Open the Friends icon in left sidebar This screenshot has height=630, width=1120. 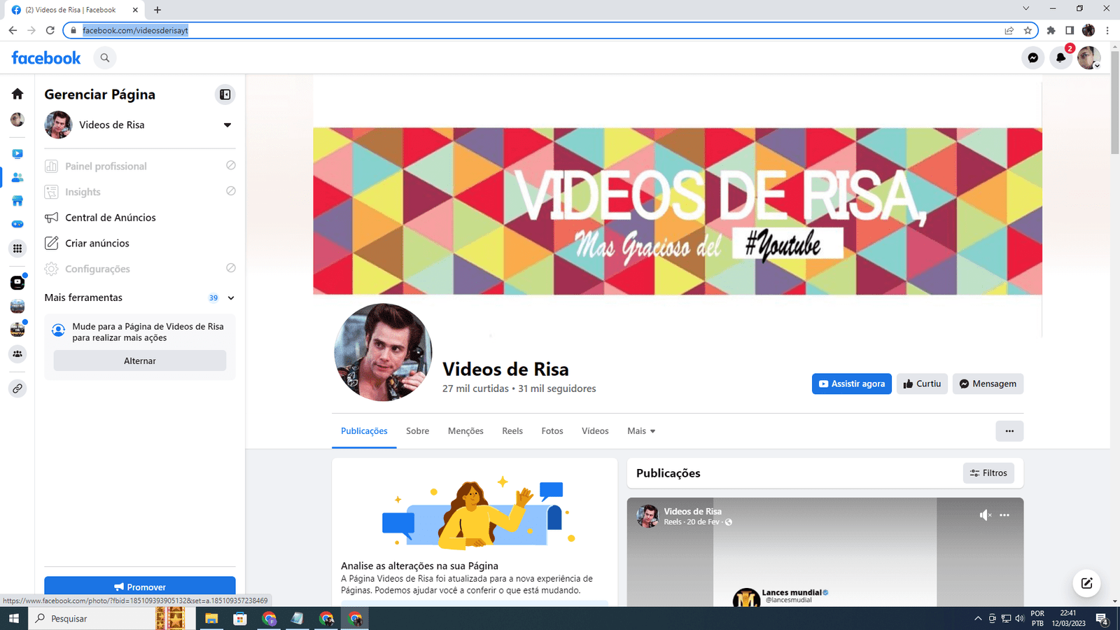point(17,178)
